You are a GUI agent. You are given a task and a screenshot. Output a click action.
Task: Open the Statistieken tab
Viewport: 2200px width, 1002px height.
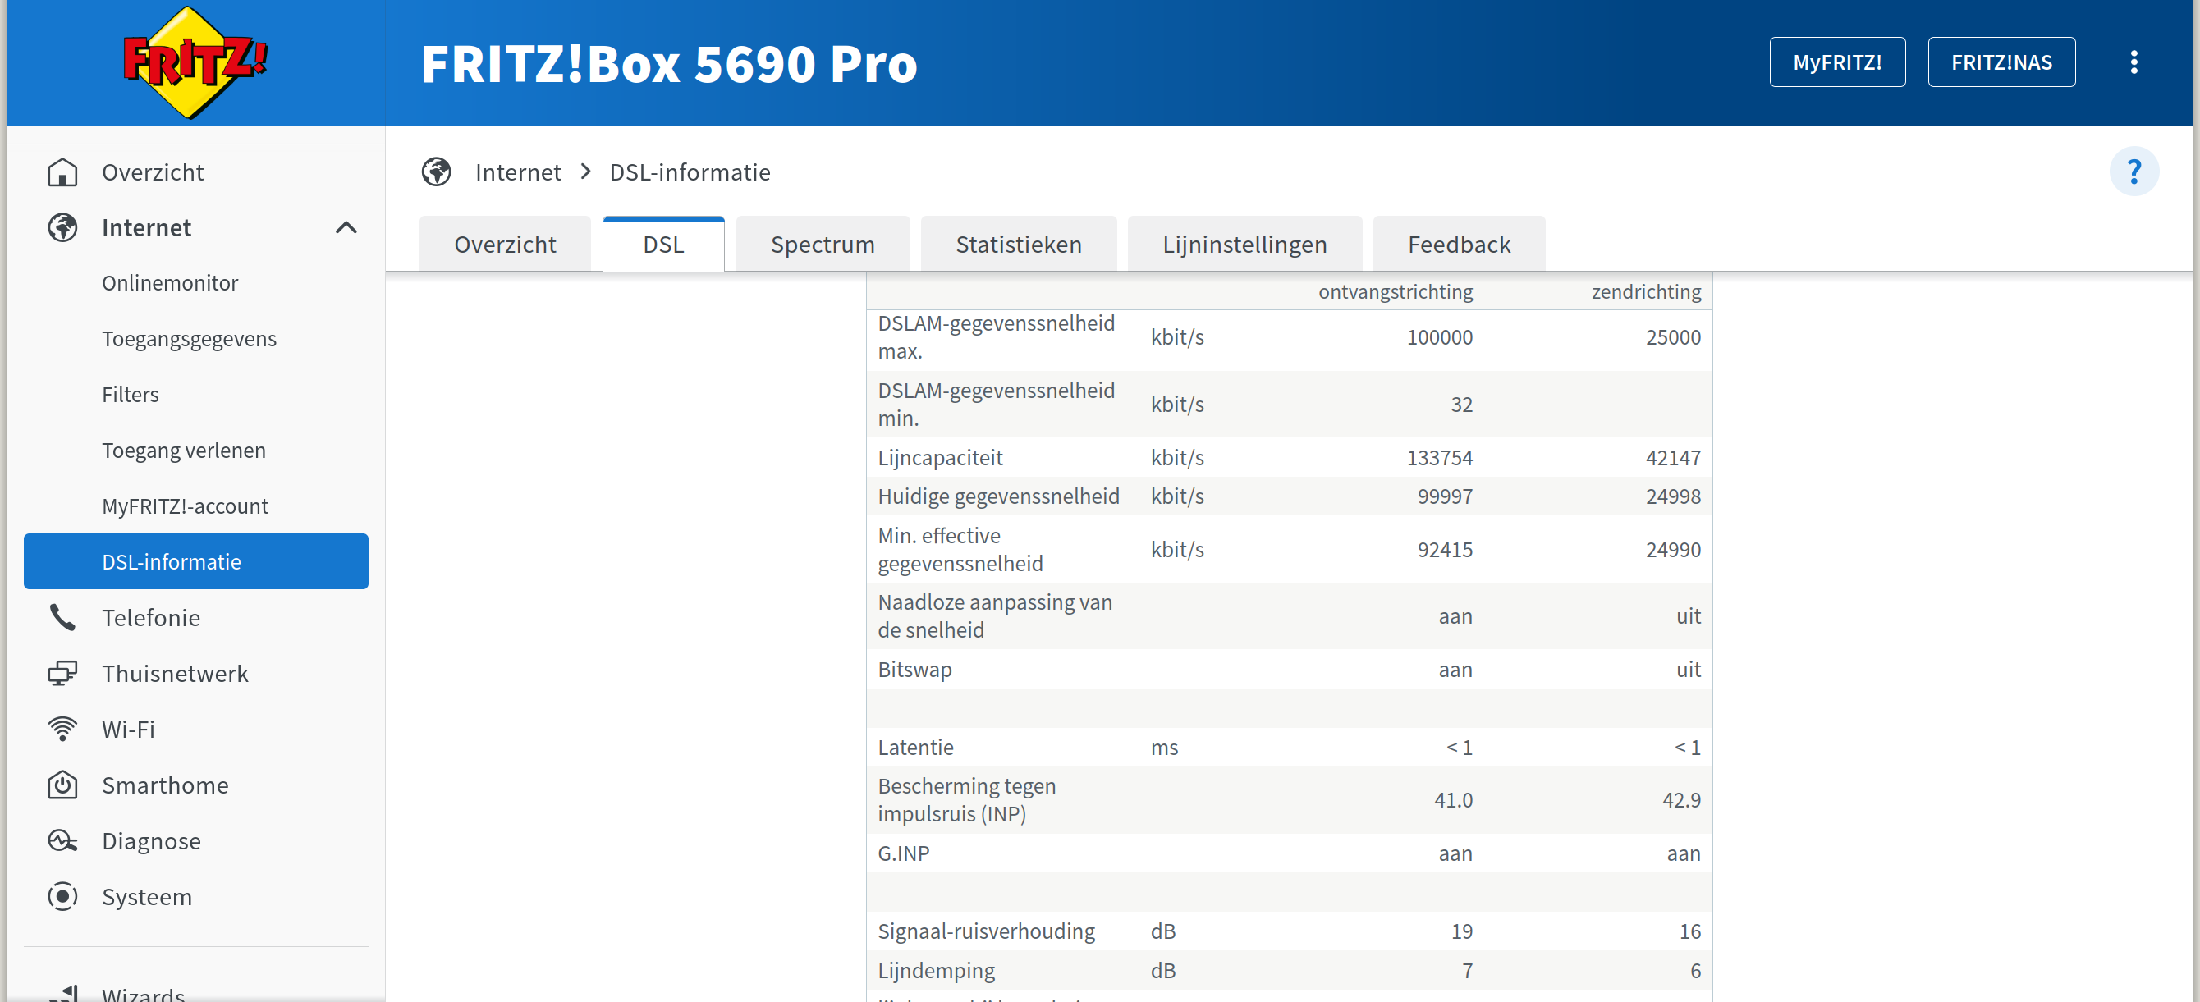point(1018,245)
